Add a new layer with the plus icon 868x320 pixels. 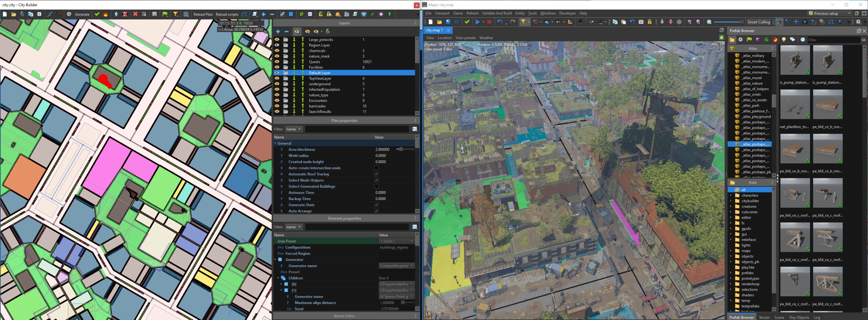[x=278, y=31]
